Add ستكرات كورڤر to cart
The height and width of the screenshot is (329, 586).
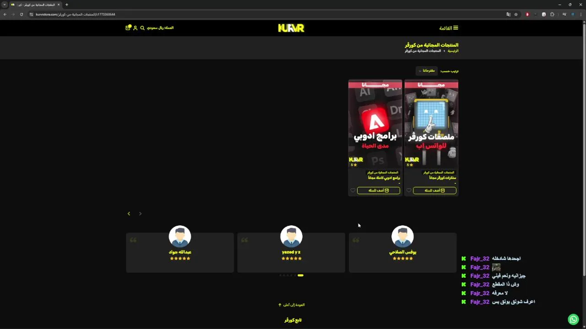pos(434,191)
